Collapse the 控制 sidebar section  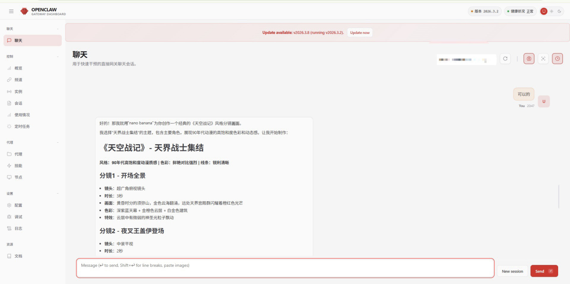coord(57,56)
